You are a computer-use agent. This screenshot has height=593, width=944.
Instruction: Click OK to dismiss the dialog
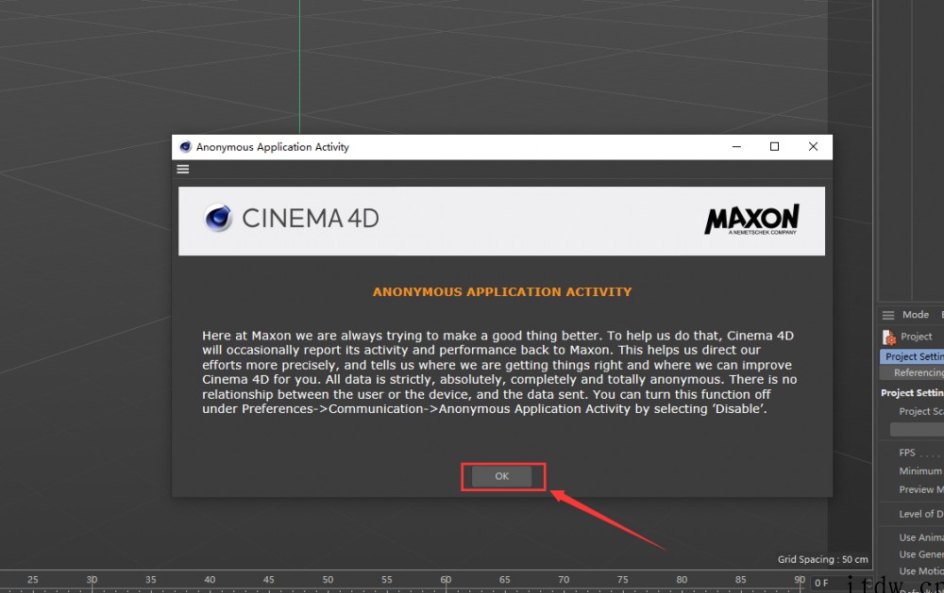click(501, 476)
